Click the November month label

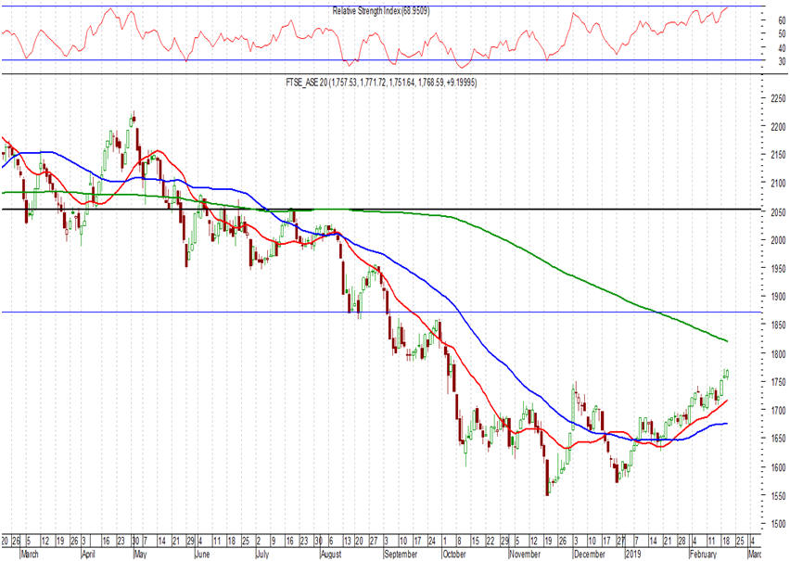(x=525, y=554)
